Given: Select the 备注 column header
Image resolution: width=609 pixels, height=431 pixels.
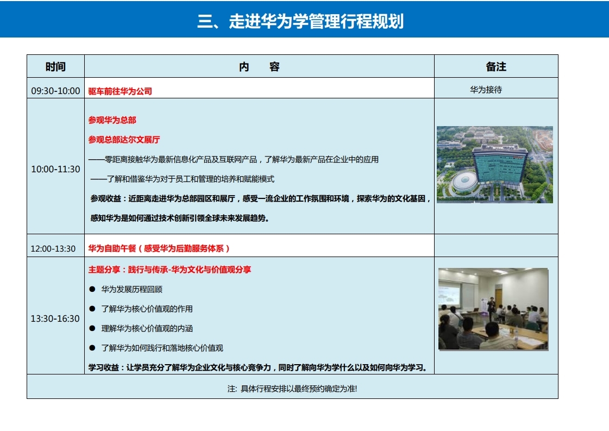Looking at the screenshot, I should pyautogui.click(x=496, y=66).
